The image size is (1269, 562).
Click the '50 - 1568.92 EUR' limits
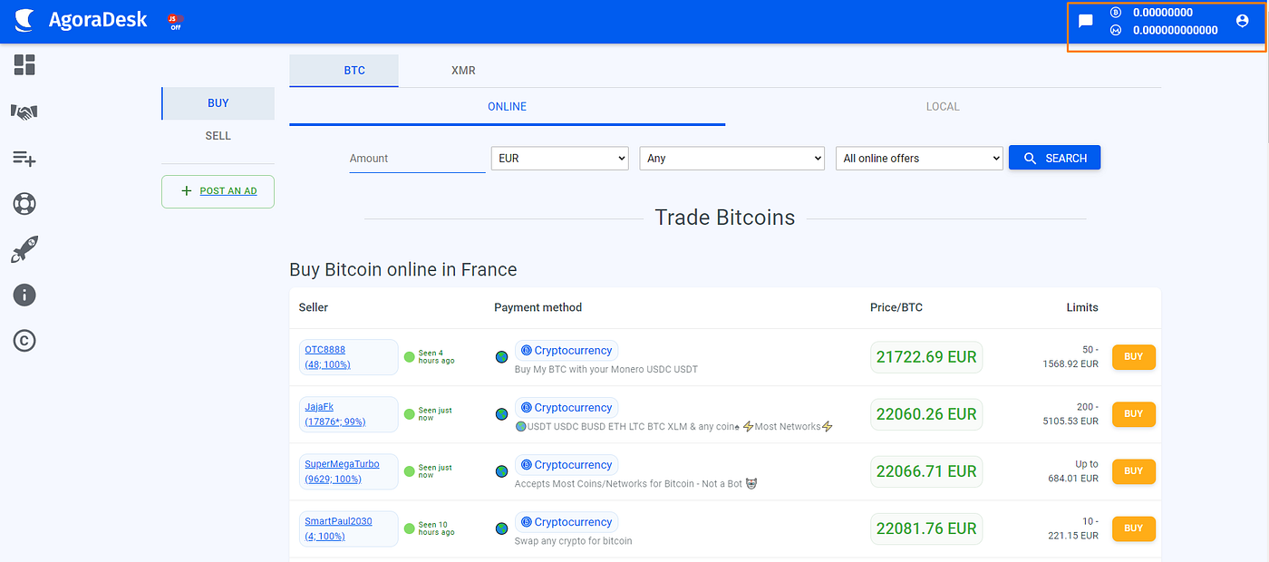click(1070, 357)
